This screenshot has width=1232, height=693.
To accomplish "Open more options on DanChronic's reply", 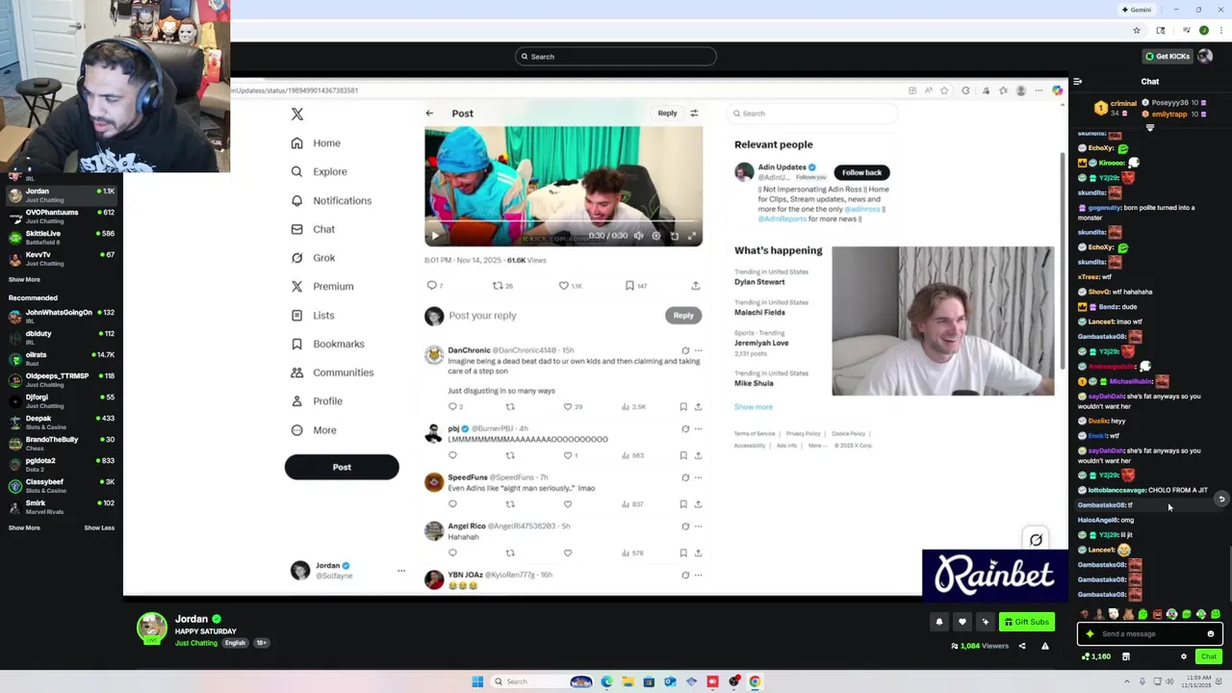I will tap(698, 350).
